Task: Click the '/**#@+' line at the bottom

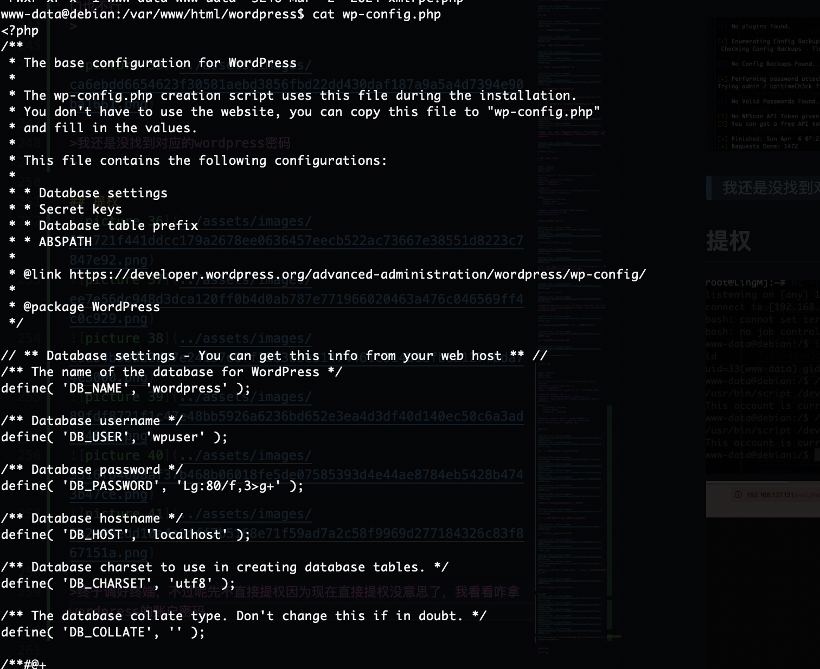Action: click(x=24, y=664)
